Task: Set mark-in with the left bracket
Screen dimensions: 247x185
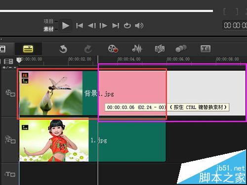Action: point(225,12)
